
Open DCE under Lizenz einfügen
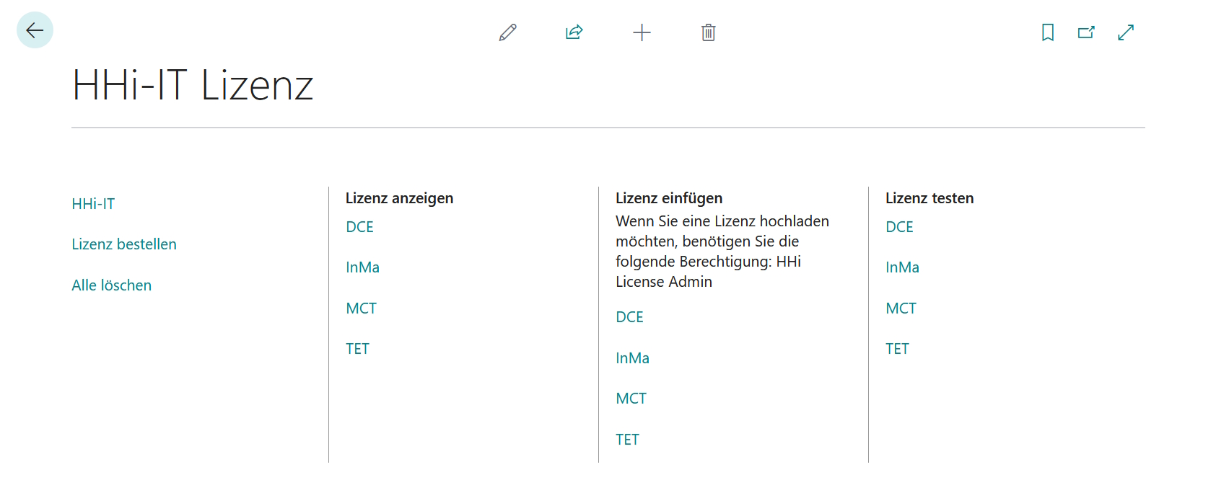629,316
